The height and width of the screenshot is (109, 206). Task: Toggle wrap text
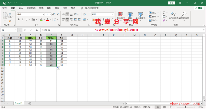pos(85,14)
